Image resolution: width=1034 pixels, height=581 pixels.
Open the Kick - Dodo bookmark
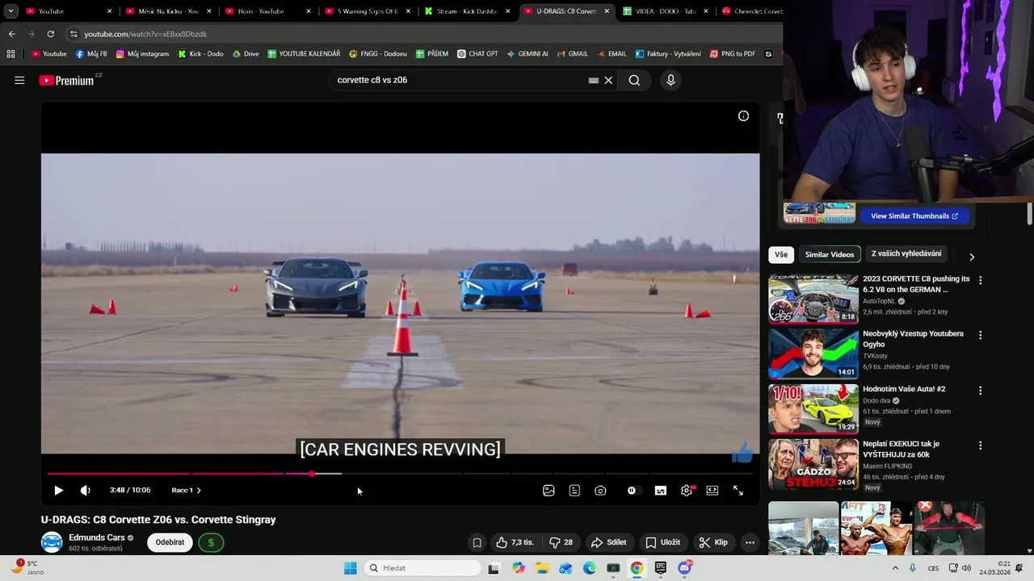(200, 54)
